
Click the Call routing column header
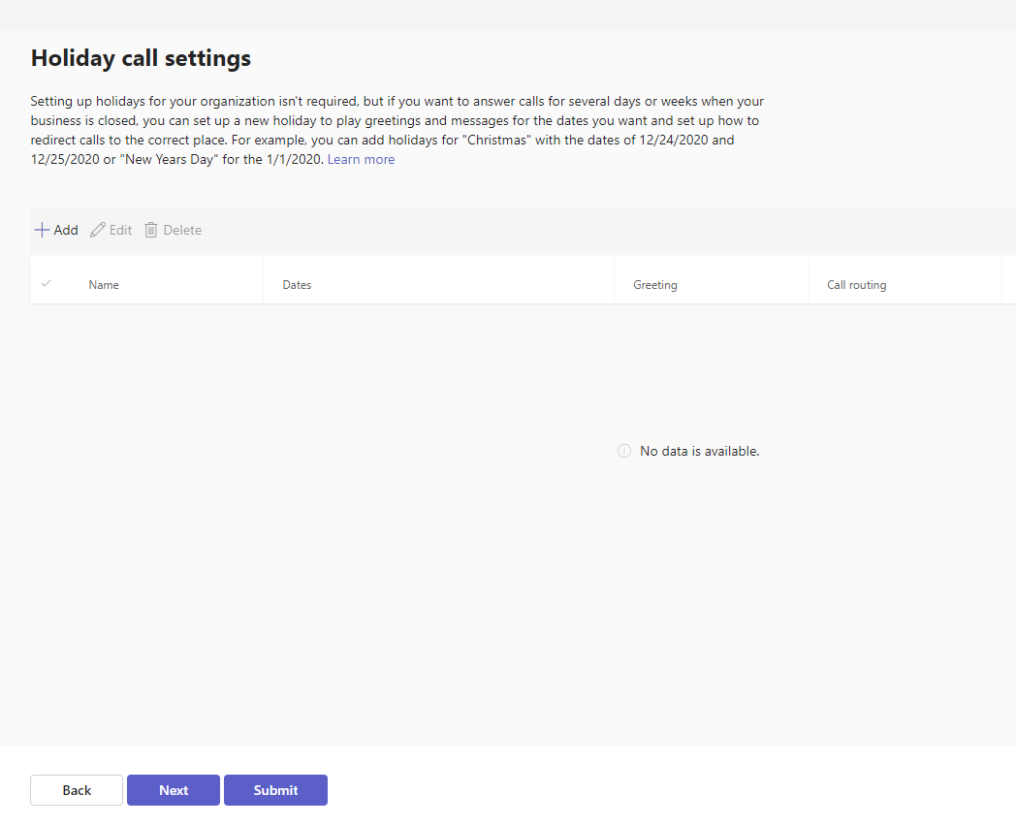pyautogui.click(x=856, y=285)
